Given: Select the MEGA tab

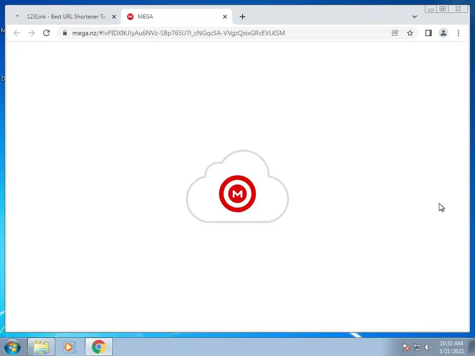Looking at the screenshot, I should tap(177, 17).
